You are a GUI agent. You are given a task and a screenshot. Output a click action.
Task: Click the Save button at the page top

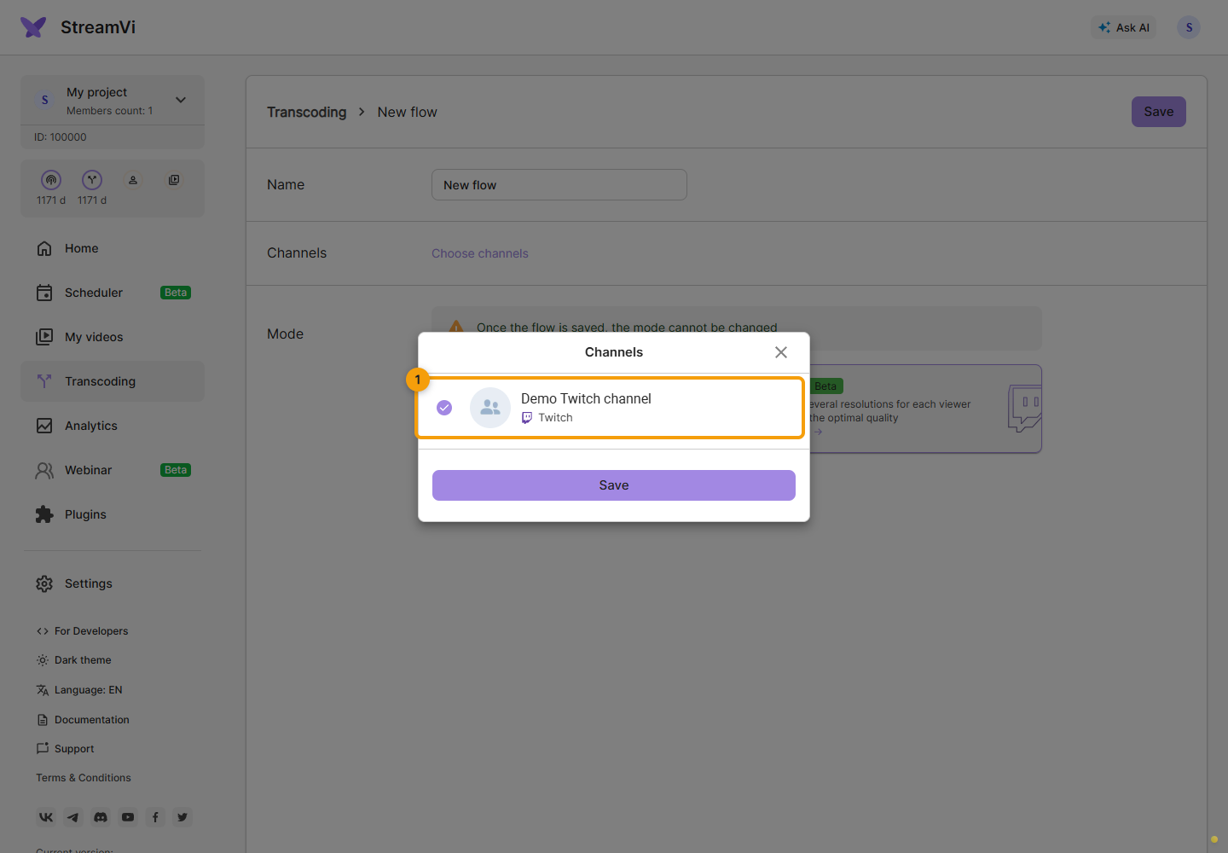[1159, 112]
